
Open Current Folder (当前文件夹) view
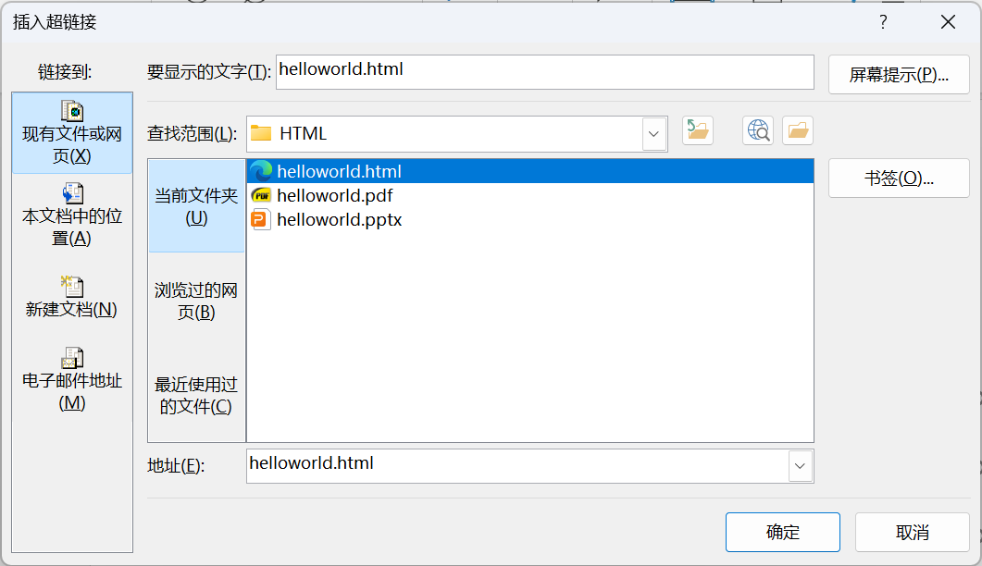[x=196, y=206]
